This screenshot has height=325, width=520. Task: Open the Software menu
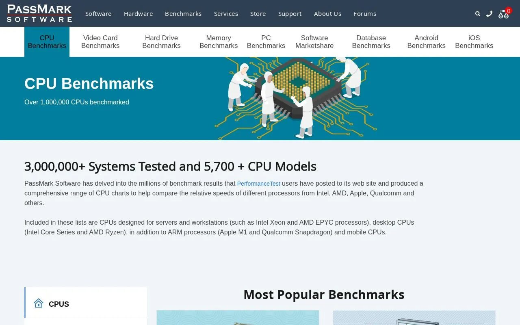pos(98,14)
